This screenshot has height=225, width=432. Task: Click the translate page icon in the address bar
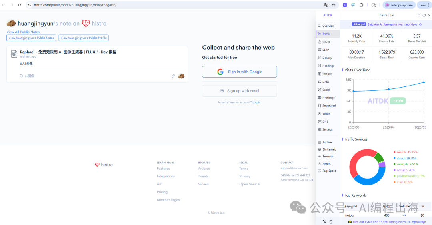pyautogui.click(x=326, y=5)
